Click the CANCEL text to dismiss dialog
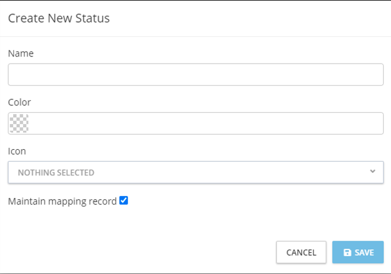Screen dimensions: 391x274 tap(301, 253)
